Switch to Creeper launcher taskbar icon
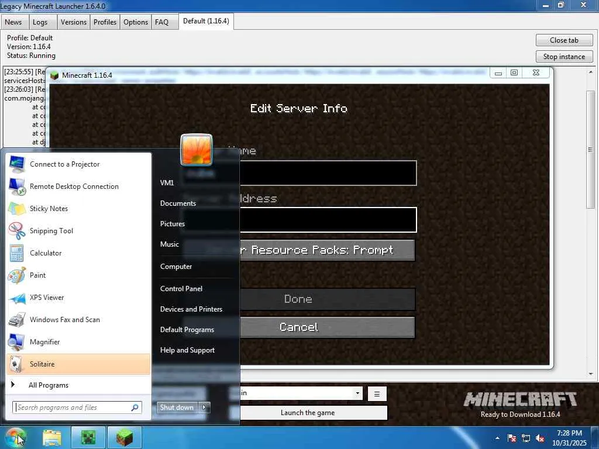 pos(88,438)
